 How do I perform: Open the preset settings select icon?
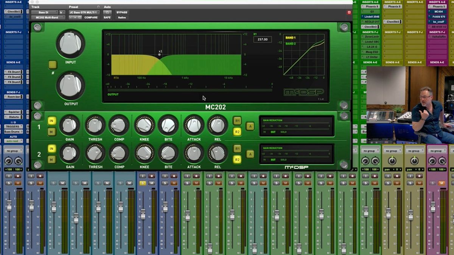pos(80,17)
